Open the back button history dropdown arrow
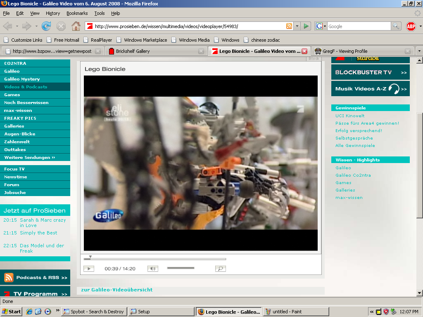Screen dimensions: 423x317 [x=17, y=26]
